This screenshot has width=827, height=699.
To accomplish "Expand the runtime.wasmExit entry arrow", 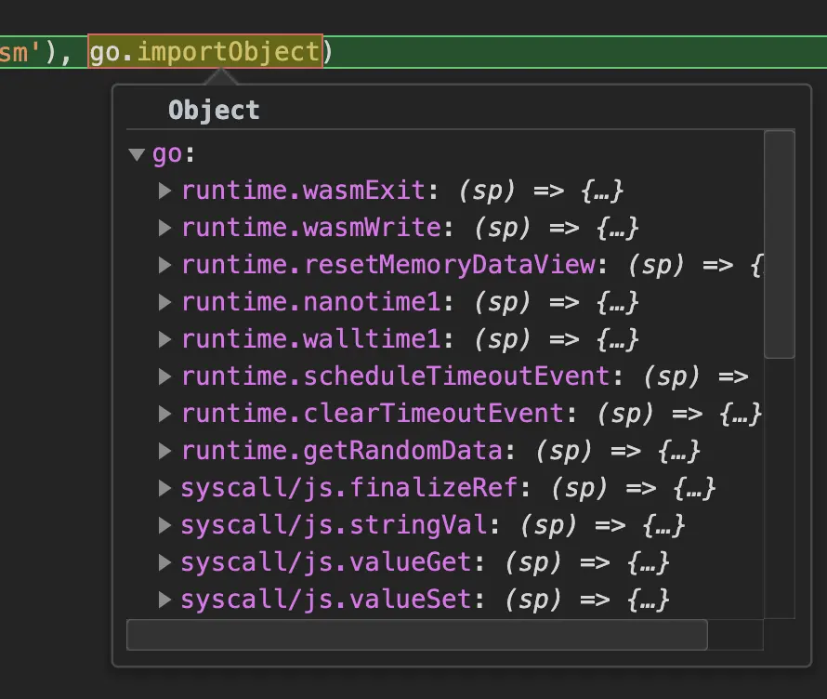I will click(x=165, y=191).
